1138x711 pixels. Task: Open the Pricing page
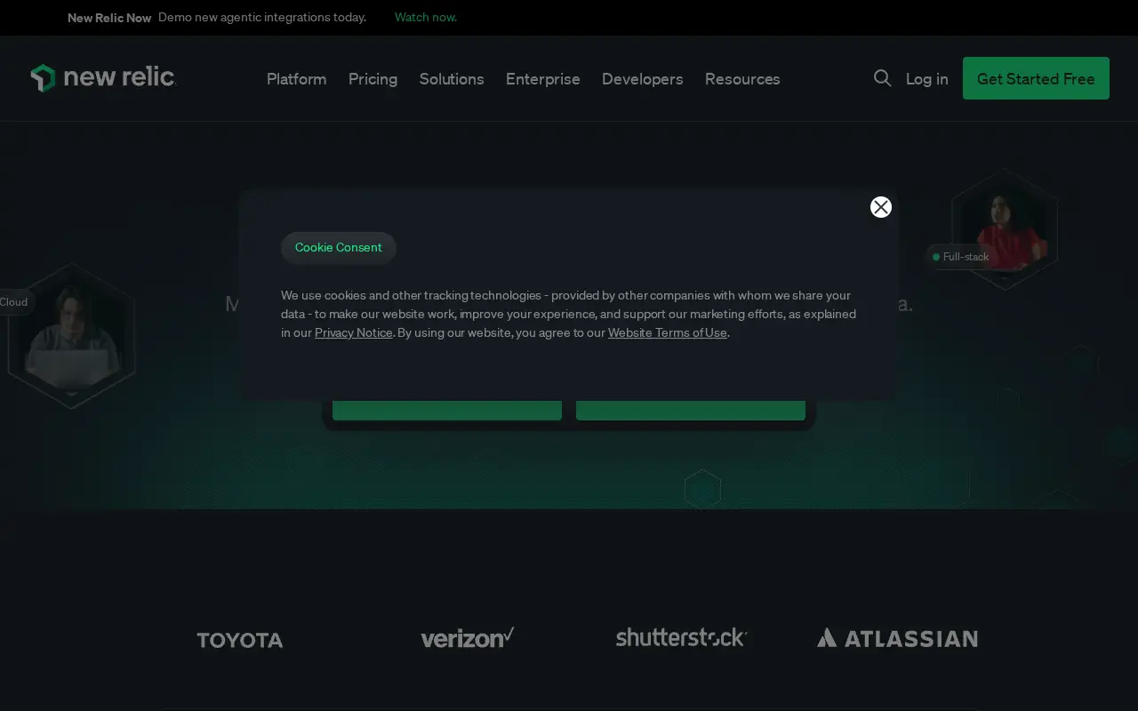coord(373,78)
